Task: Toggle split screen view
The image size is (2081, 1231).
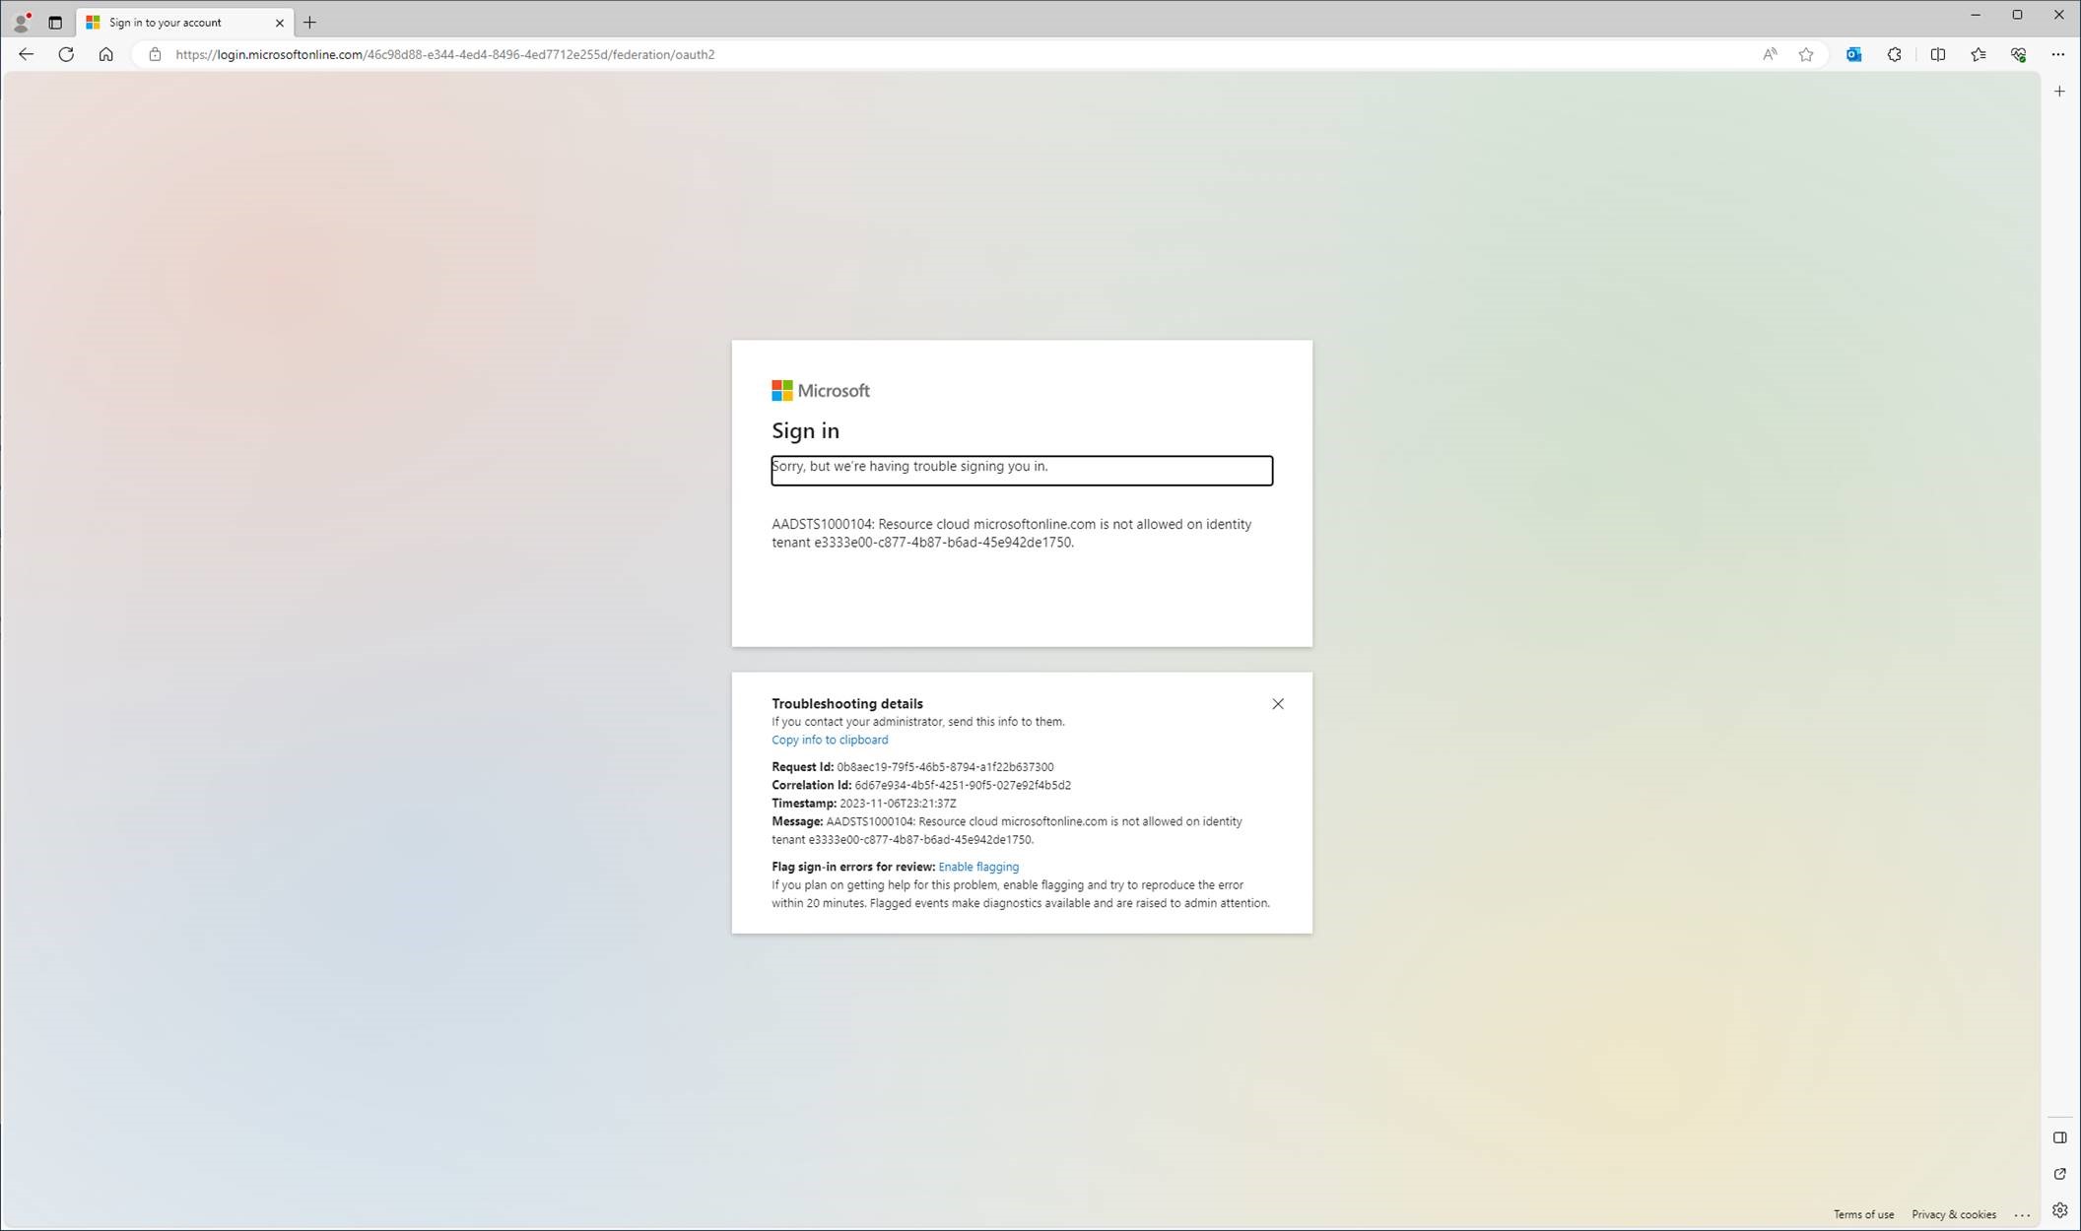Action: [1937, 54]
